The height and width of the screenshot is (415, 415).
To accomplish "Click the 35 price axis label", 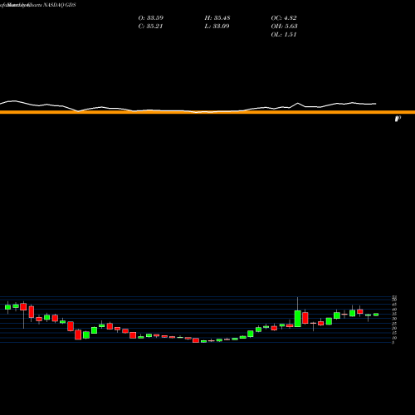I will click(394, 314).
